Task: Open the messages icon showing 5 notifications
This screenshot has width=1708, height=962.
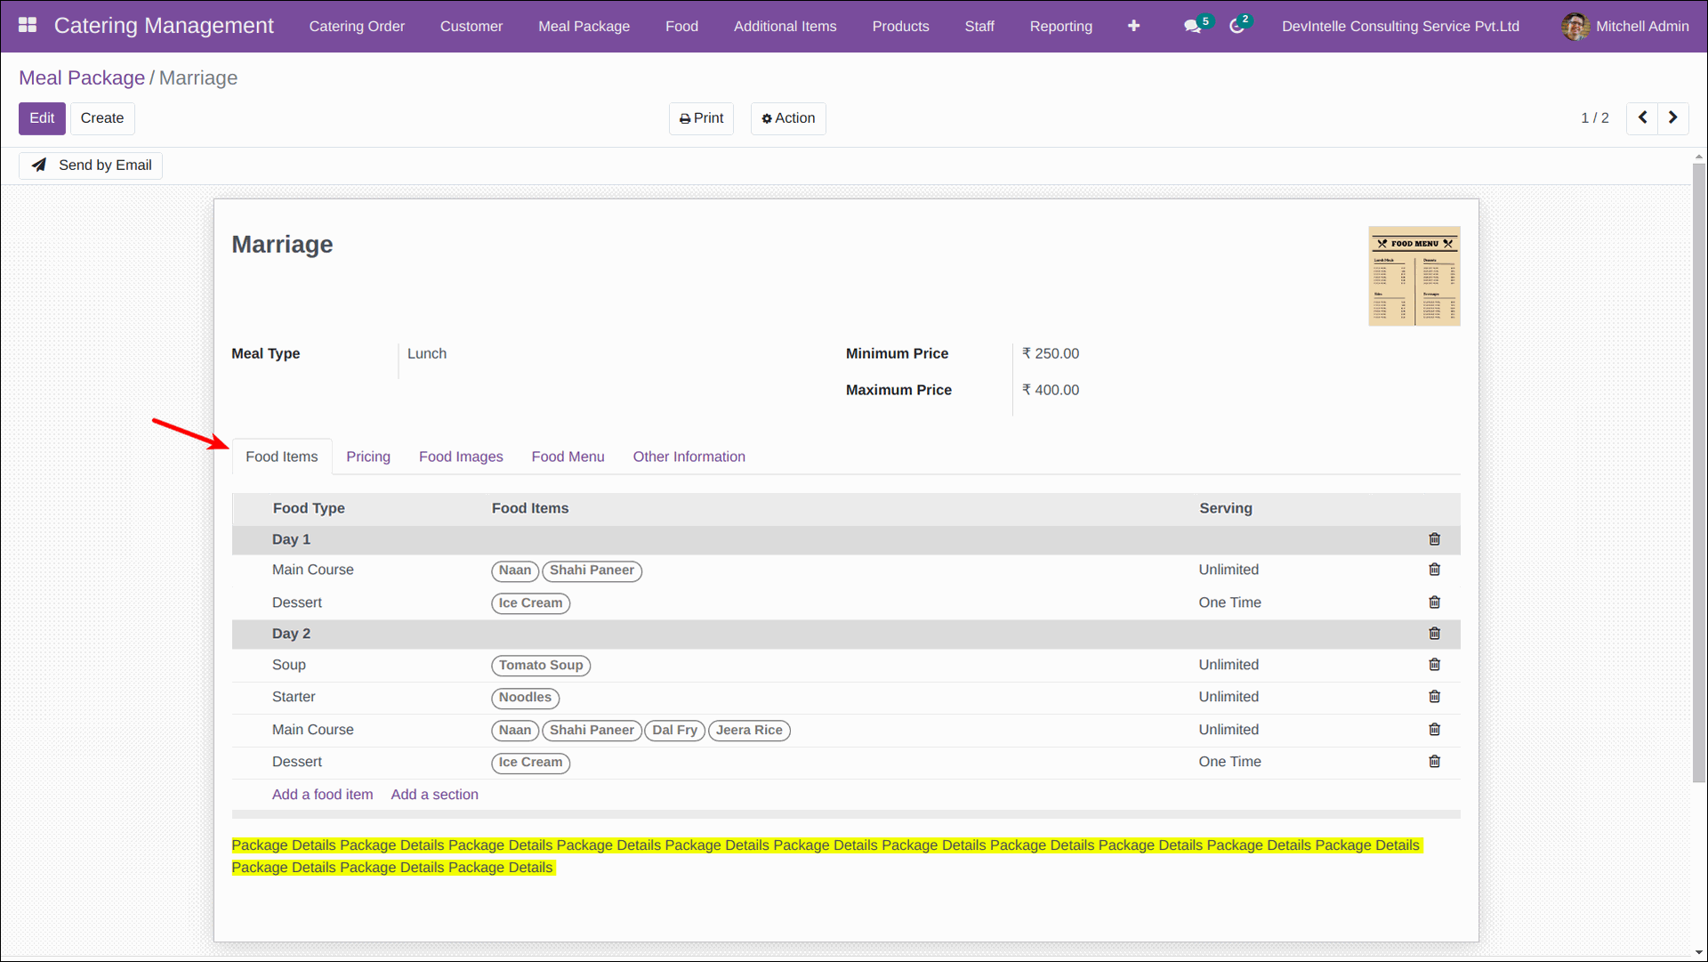Action: coord(1192,26)
